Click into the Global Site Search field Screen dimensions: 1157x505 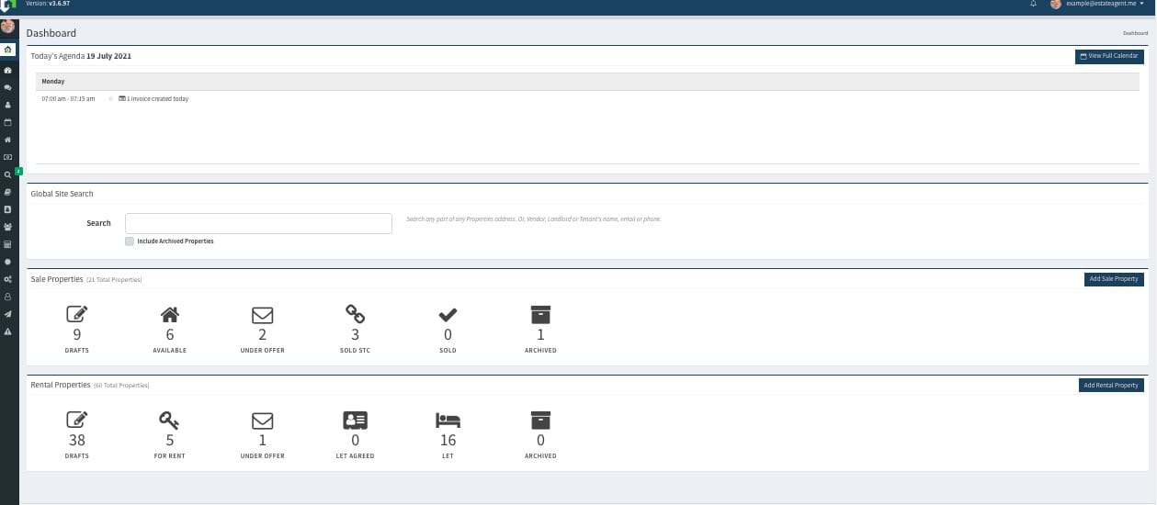[x=258, y=223]
